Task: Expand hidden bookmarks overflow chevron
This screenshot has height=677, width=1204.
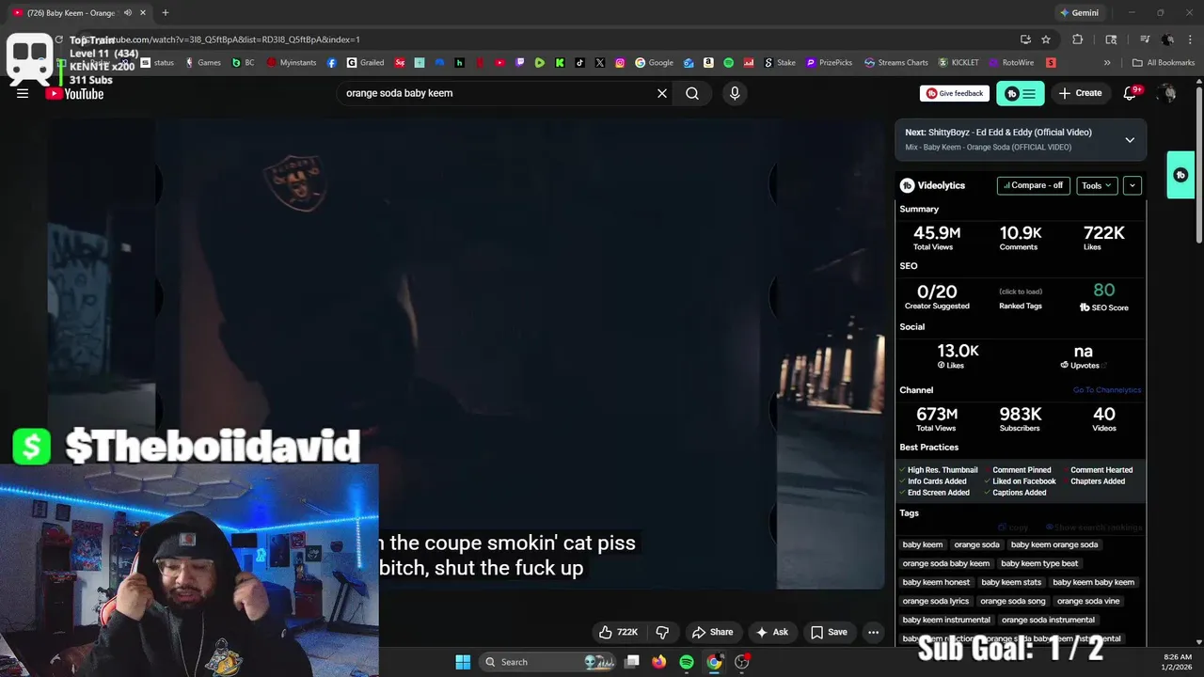Action: (1107, 63)
